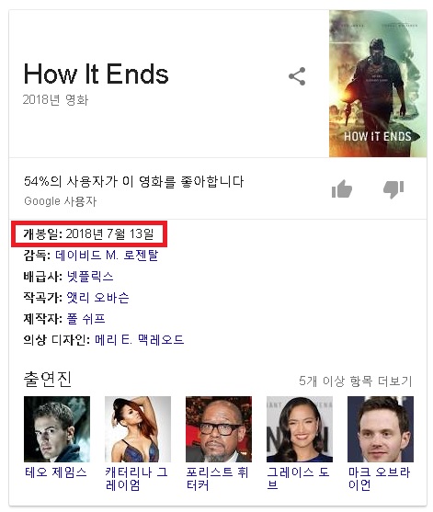Viewport: 433px width, 512px height.
Task: Expand cast with 5개 이상 항목 더보기
Action: click(x=356, y=381)
